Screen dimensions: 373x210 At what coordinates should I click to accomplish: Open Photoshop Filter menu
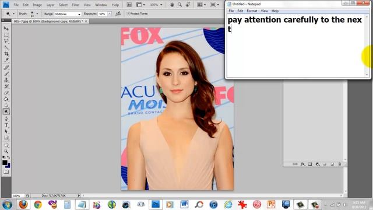pyautogui.click(x=75, y=5)
